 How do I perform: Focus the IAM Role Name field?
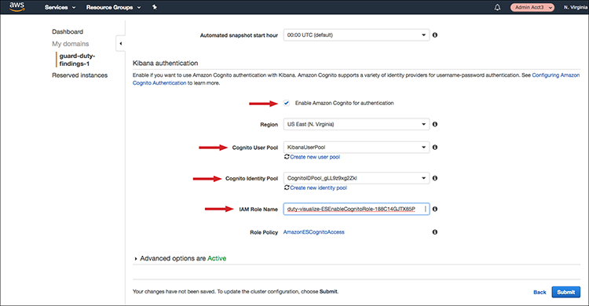point(356,209)
